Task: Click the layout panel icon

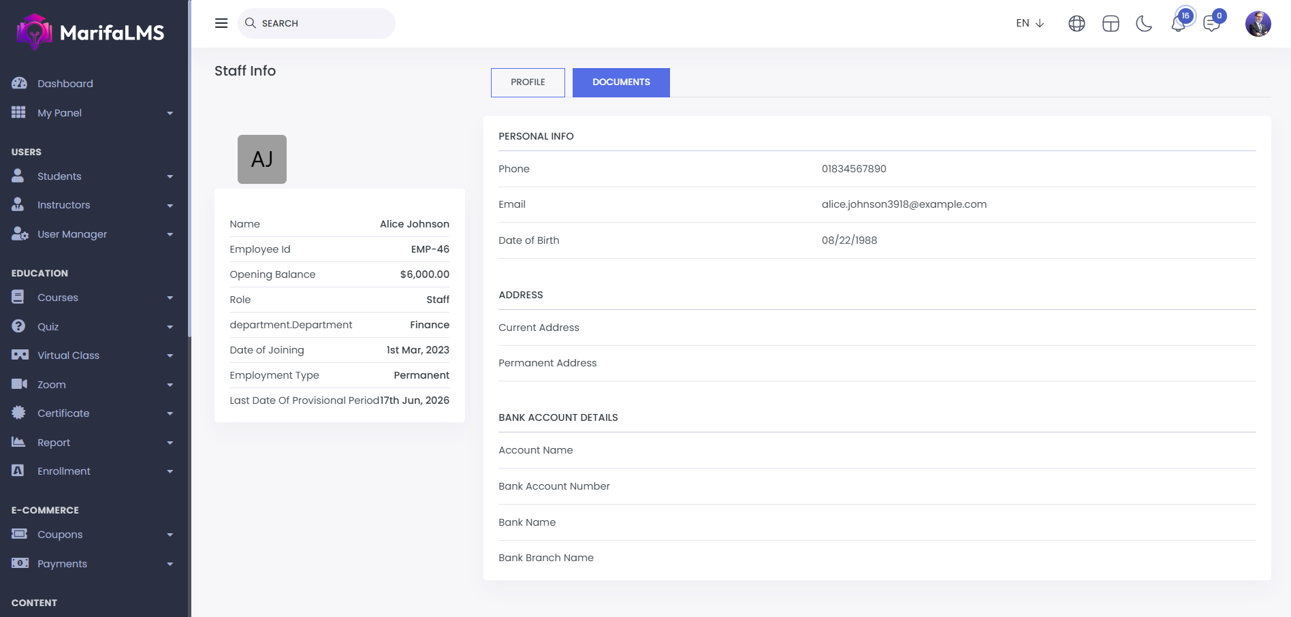Action: [1111, 24]
